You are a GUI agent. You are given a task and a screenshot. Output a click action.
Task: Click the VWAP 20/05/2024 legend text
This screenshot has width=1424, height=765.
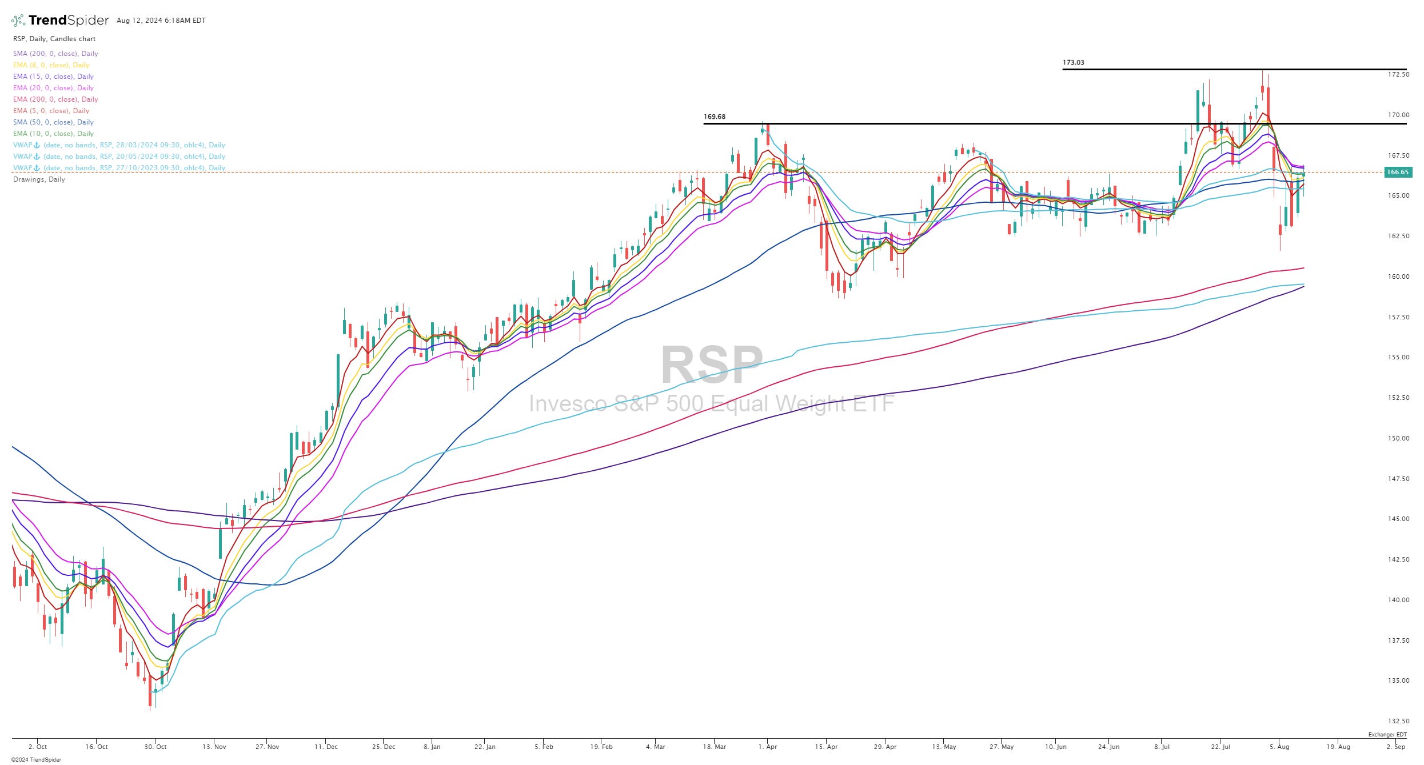[x=119, y=157]
